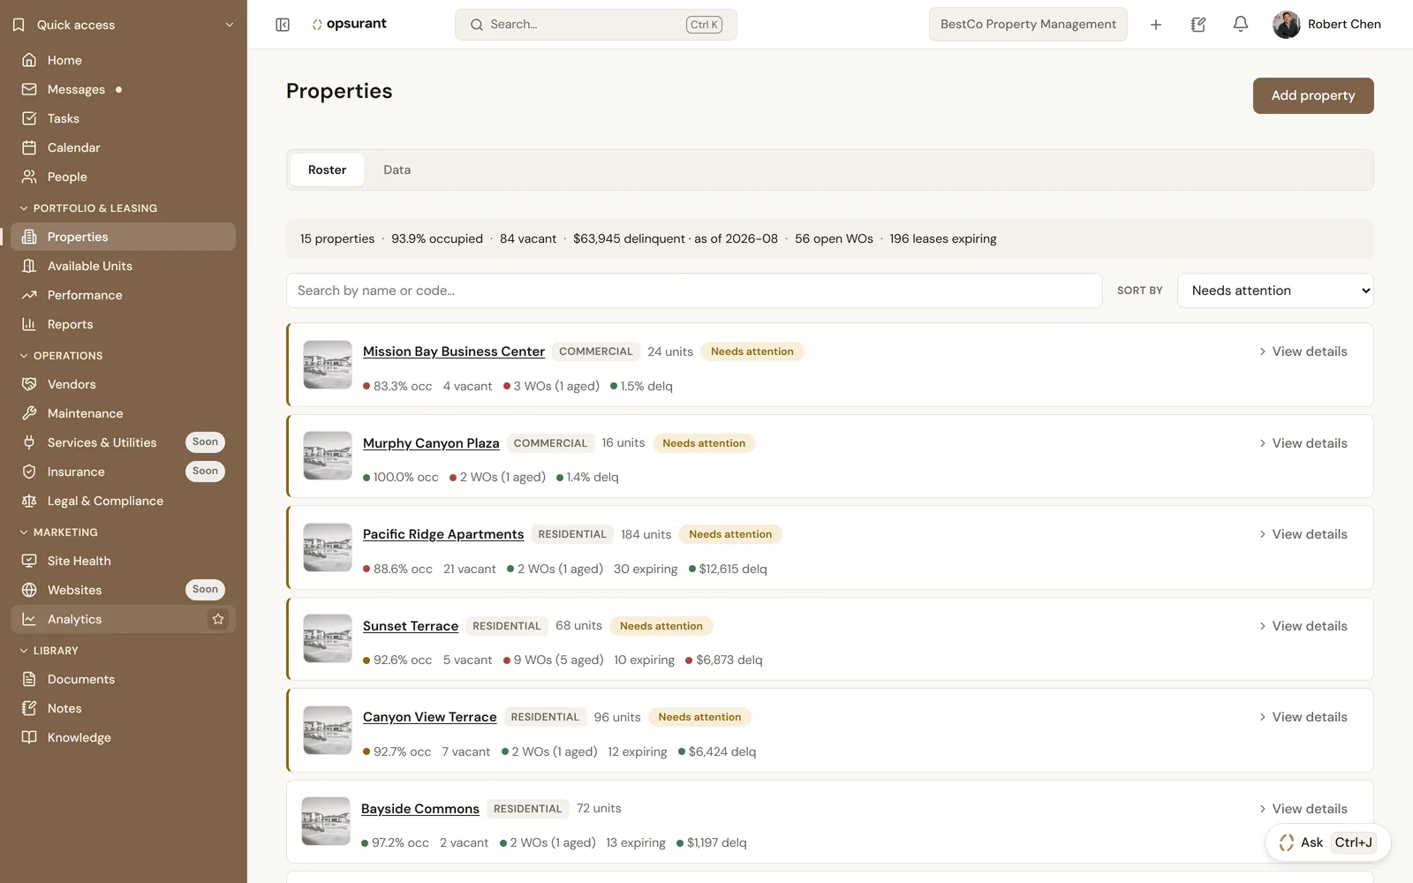
Task: Open the Calendar menu label
Action: (74, 147)
